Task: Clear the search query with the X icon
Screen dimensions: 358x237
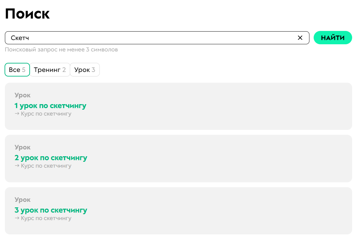Action: pos(300,38)
